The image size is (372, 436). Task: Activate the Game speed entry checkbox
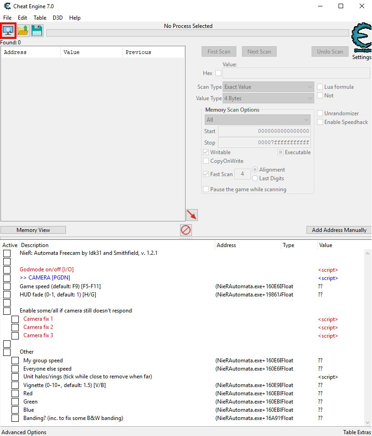click(7, 286)
